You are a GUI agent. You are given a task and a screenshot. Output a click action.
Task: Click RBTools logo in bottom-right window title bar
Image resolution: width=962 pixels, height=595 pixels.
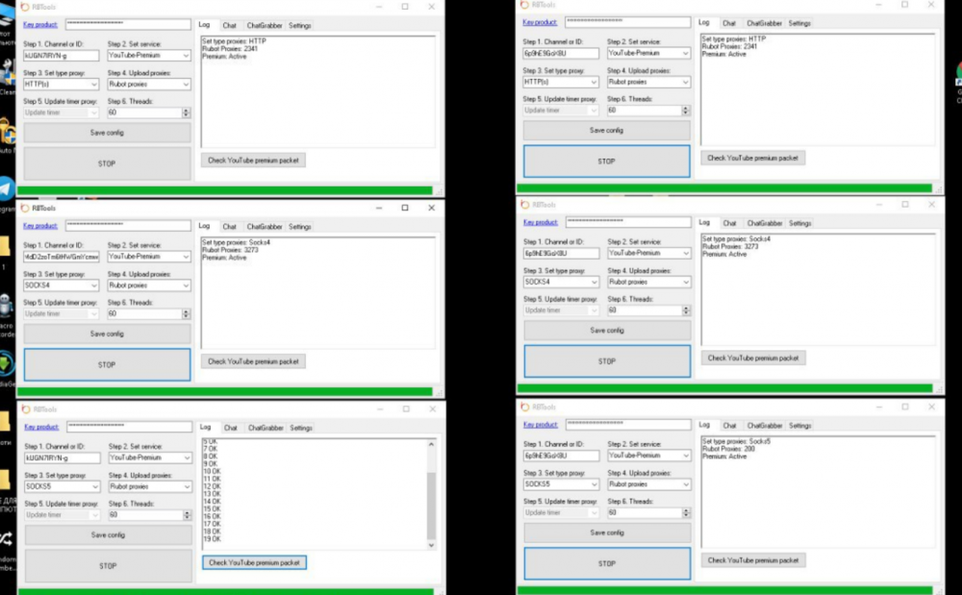pyautogui.click(x=524, y=407)
